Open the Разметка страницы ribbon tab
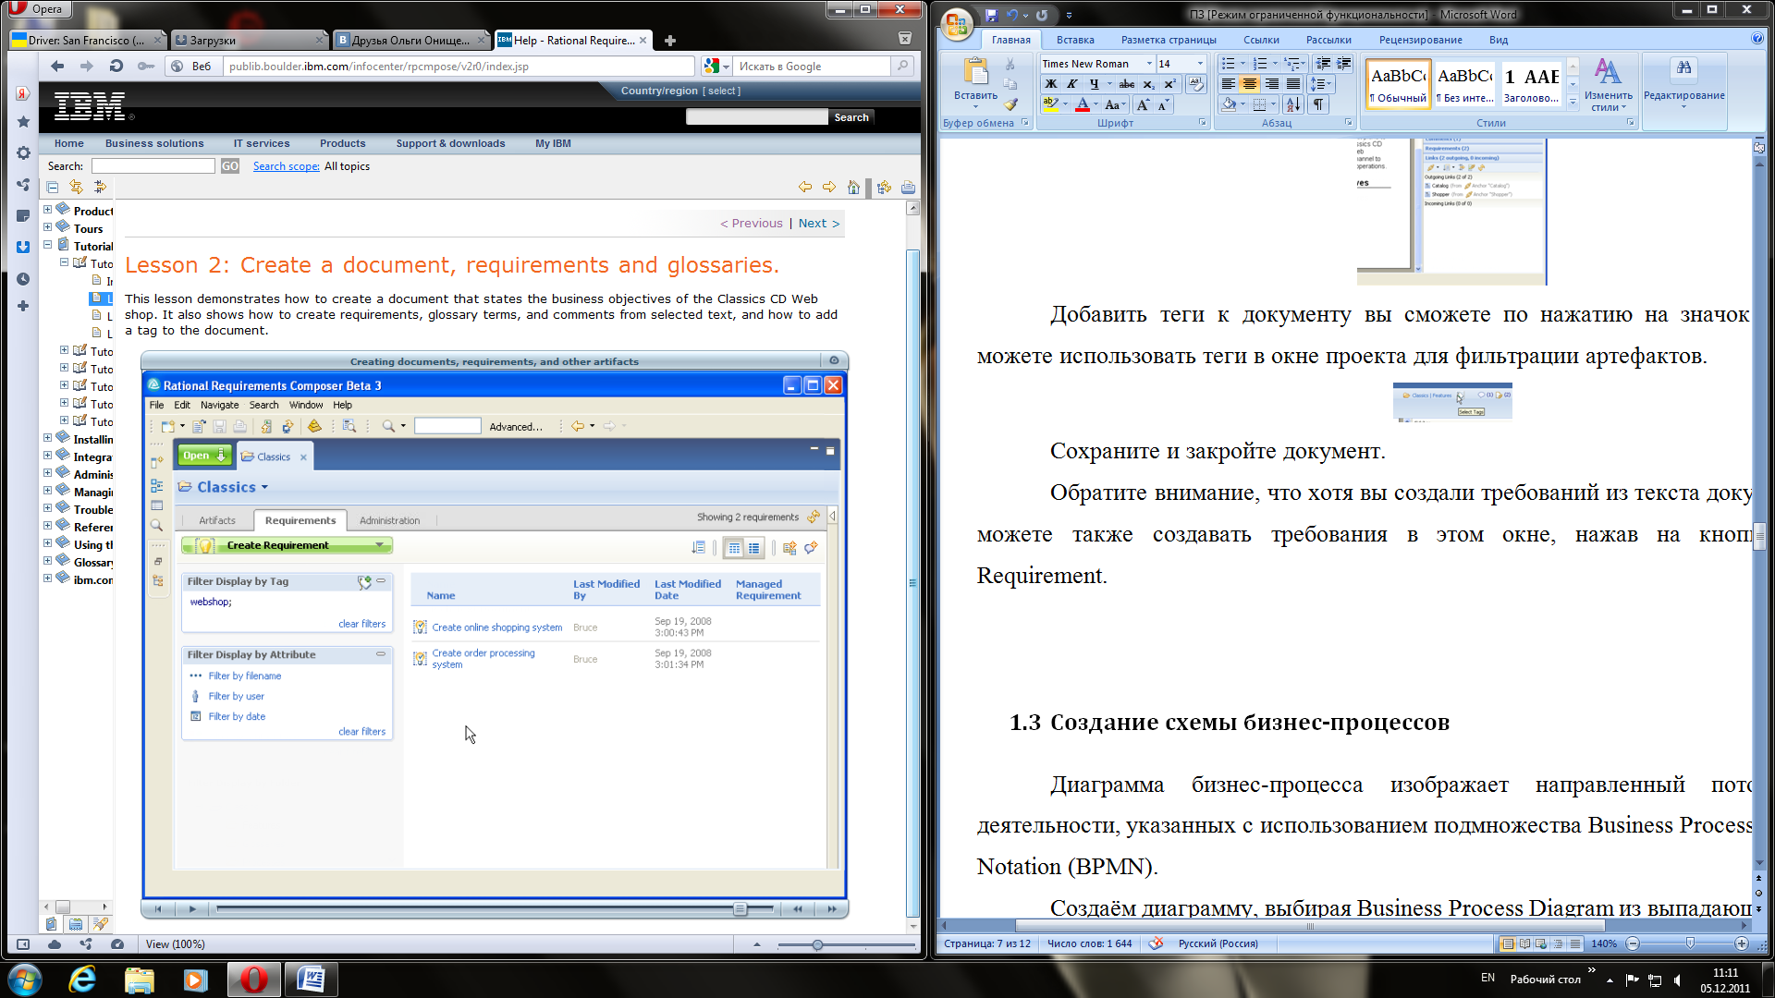This screenshot has height=998, width=1775. point(1169,40)
